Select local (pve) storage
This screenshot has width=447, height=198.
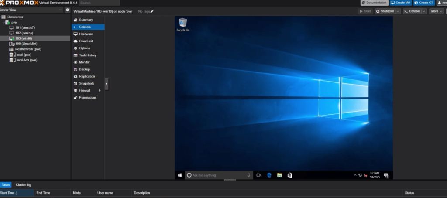tap(35, 55)
